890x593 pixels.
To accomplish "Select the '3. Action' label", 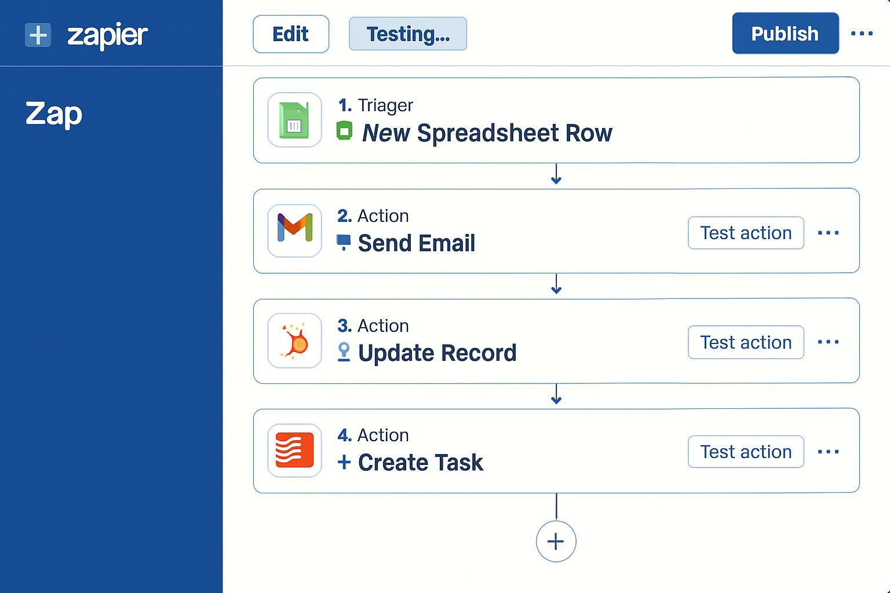I will coord(373,326).
